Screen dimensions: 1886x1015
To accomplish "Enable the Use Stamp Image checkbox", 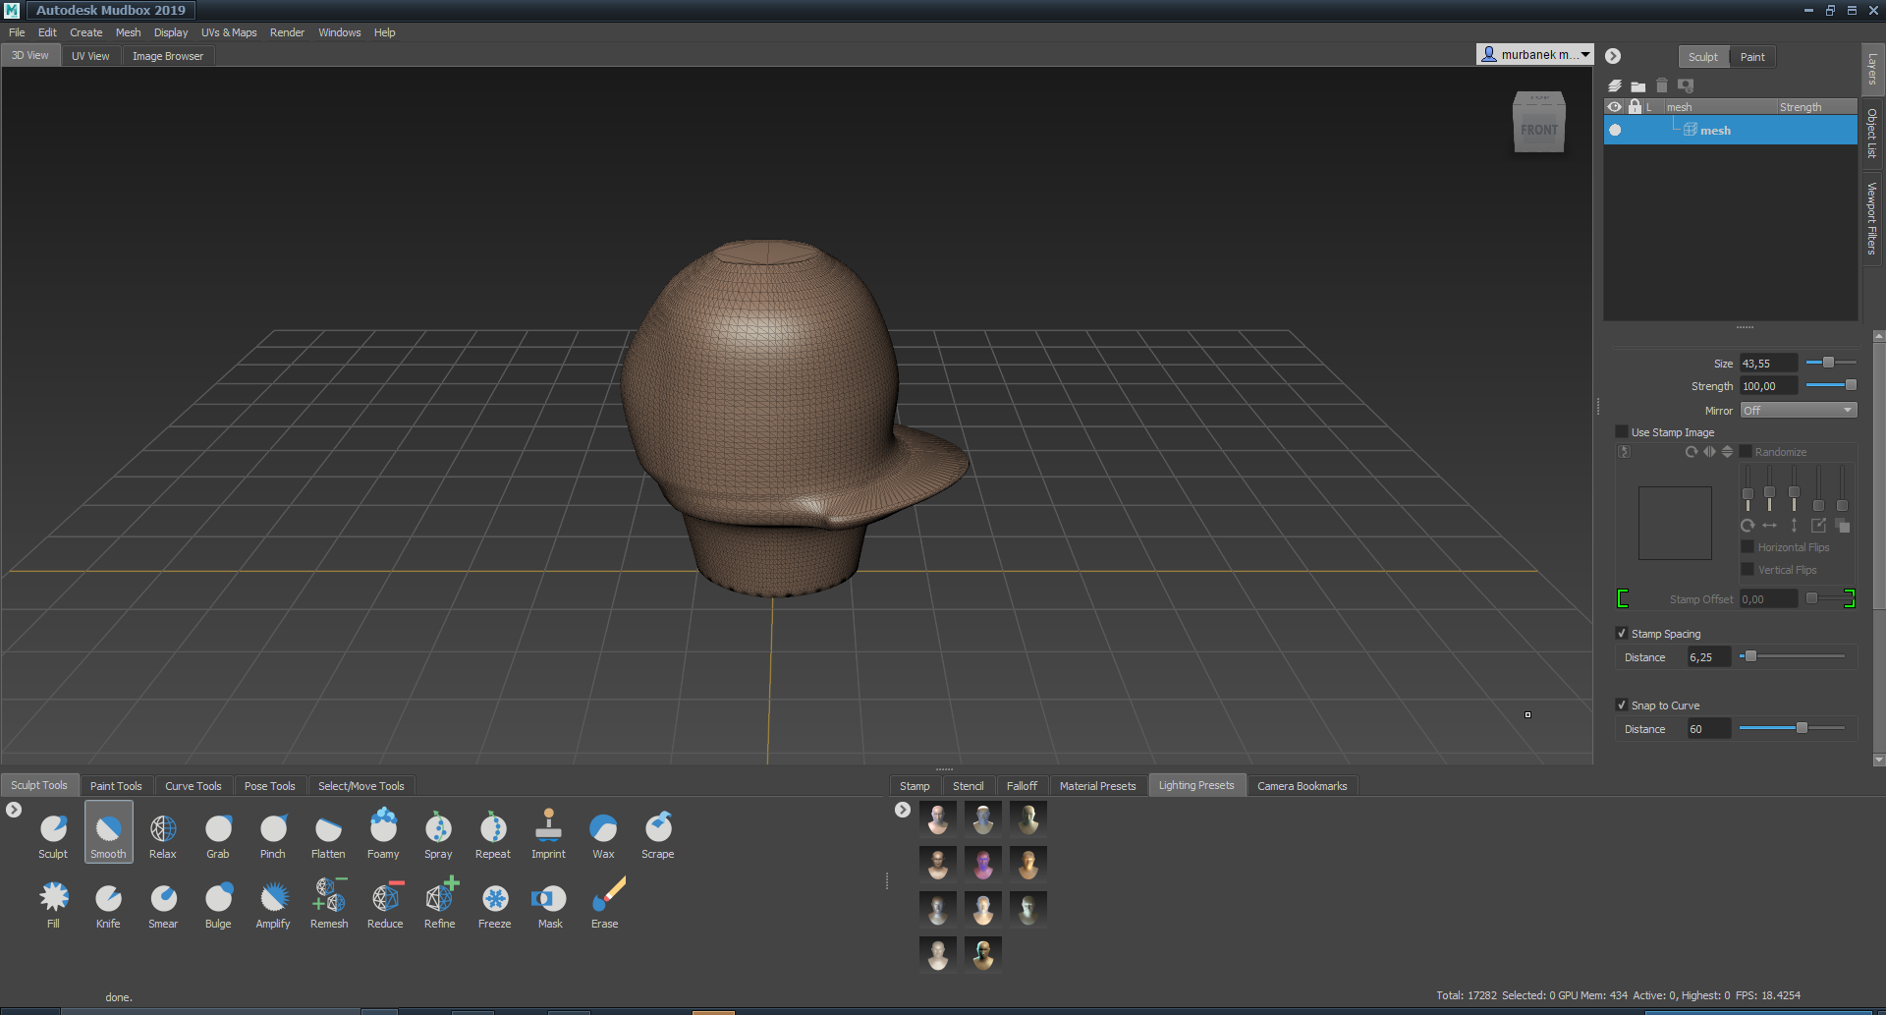I will pyautogui.click(x=1622, y=432).
